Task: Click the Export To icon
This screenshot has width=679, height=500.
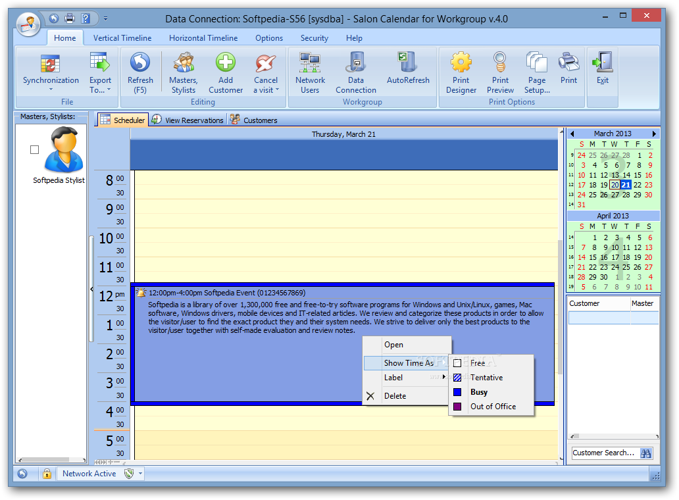Action: [x=100, y=62]
